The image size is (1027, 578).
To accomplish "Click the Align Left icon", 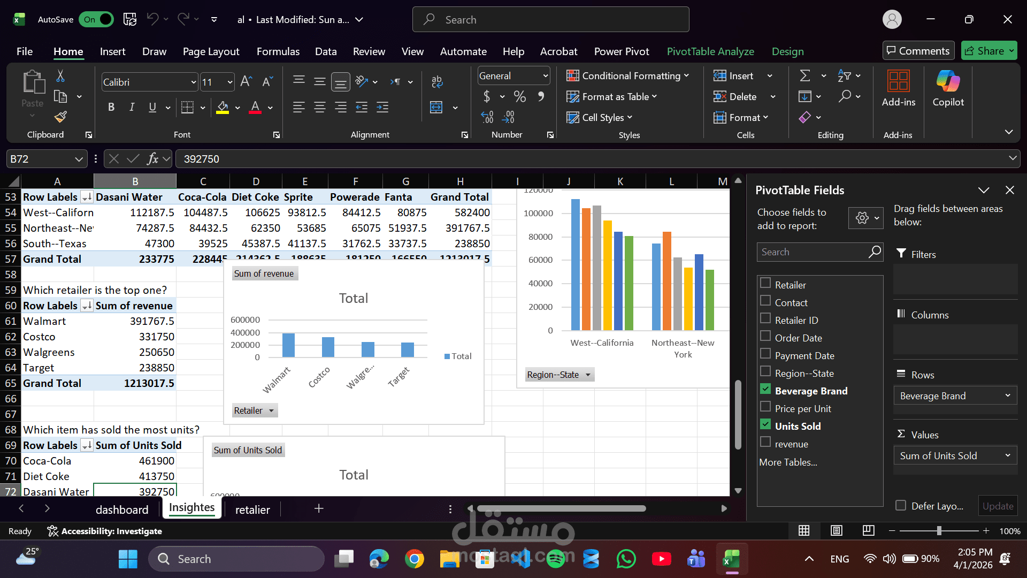I will point(299,107).
